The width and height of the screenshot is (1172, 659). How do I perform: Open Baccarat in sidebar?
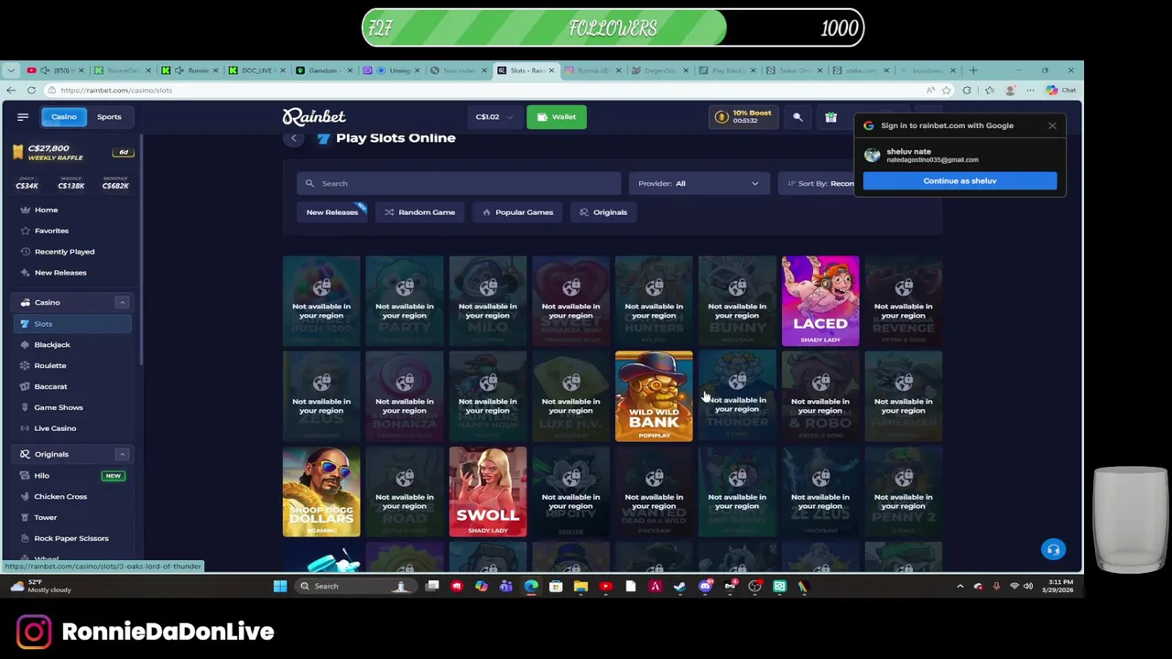tap(50, 386)
